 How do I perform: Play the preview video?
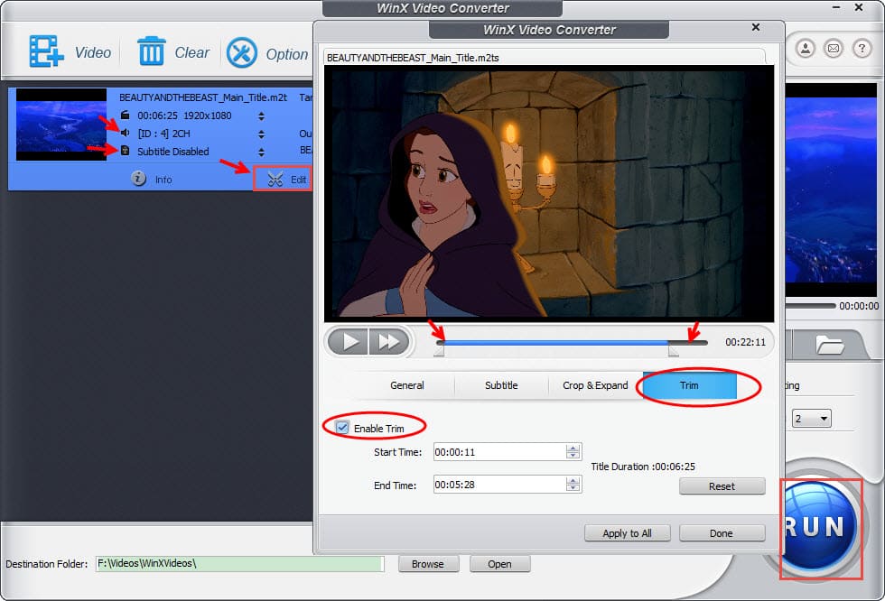point(348,342)
